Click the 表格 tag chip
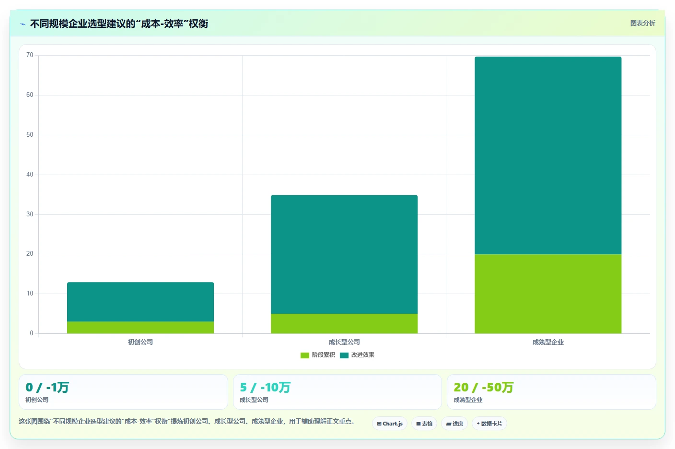This screenshot has width=675, height=449. 424,424
